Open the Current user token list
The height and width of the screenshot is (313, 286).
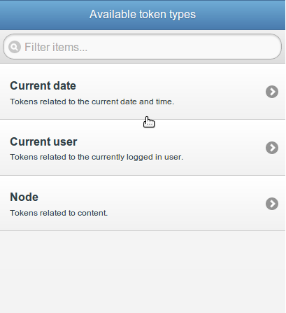click(143, 148)
